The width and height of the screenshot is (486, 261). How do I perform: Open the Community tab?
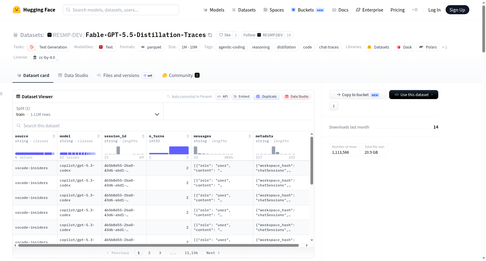pos(181,75)
